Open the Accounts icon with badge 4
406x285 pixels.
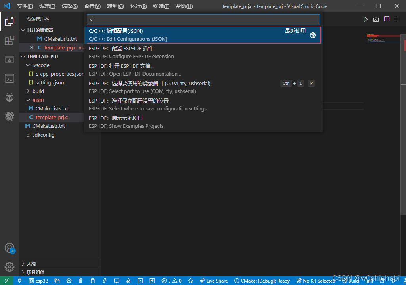(x=10, y=248)
